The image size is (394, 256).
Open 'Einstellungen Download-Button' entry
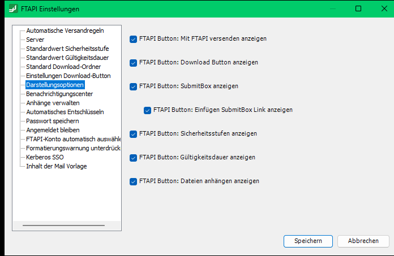[68, 76]
